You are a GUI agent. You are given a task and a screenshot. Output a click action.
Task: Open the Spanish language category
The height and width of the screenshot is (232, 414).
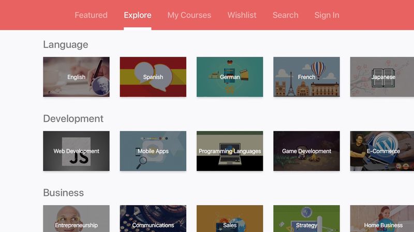[x=153, y=77]
